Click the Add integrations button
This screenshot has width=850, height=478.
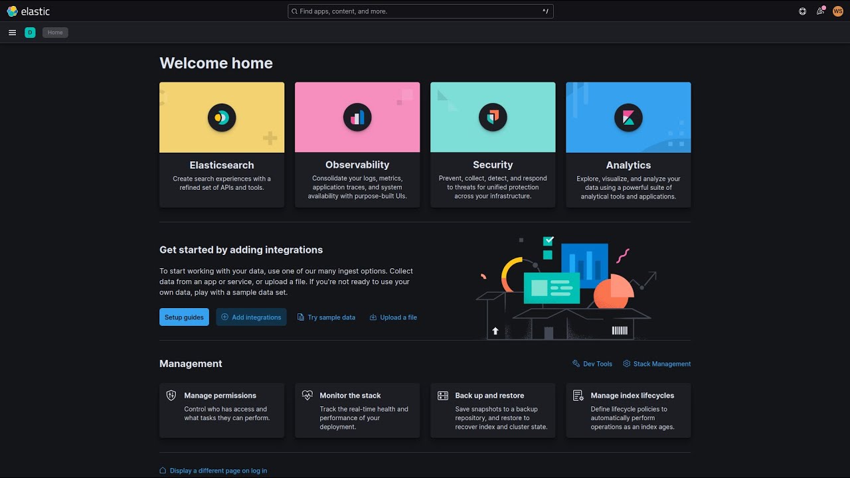click(251, 317)
